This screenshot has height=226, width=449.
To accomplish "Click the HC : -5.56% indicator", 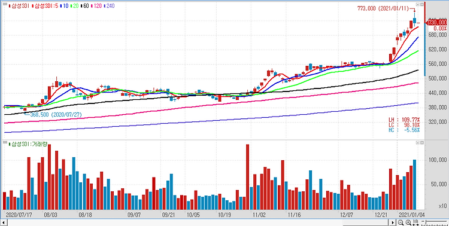I will coord(404,130).
